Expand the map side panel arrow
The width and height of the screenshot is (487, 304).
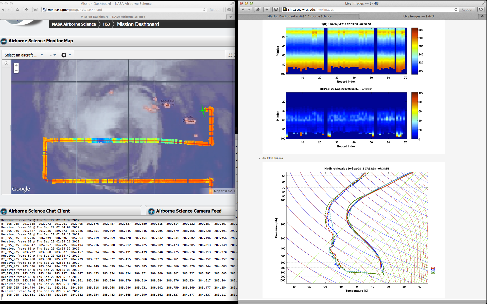6,63
